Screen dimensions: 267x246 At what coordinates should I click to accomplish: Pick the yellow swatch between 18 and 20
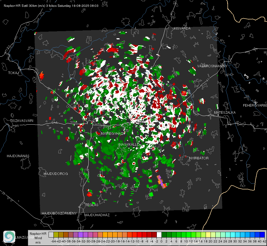[x=208, y=235]
